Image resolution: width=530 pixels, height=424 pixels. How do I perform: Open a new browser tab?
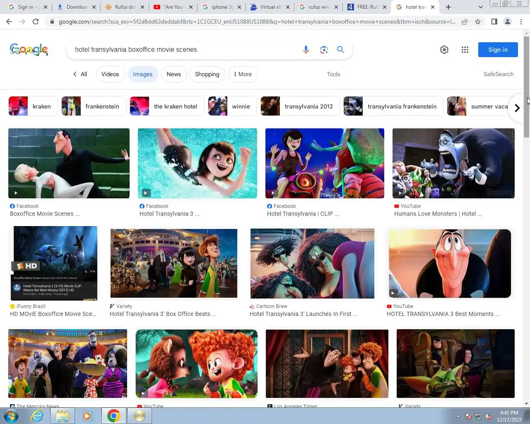448,7
